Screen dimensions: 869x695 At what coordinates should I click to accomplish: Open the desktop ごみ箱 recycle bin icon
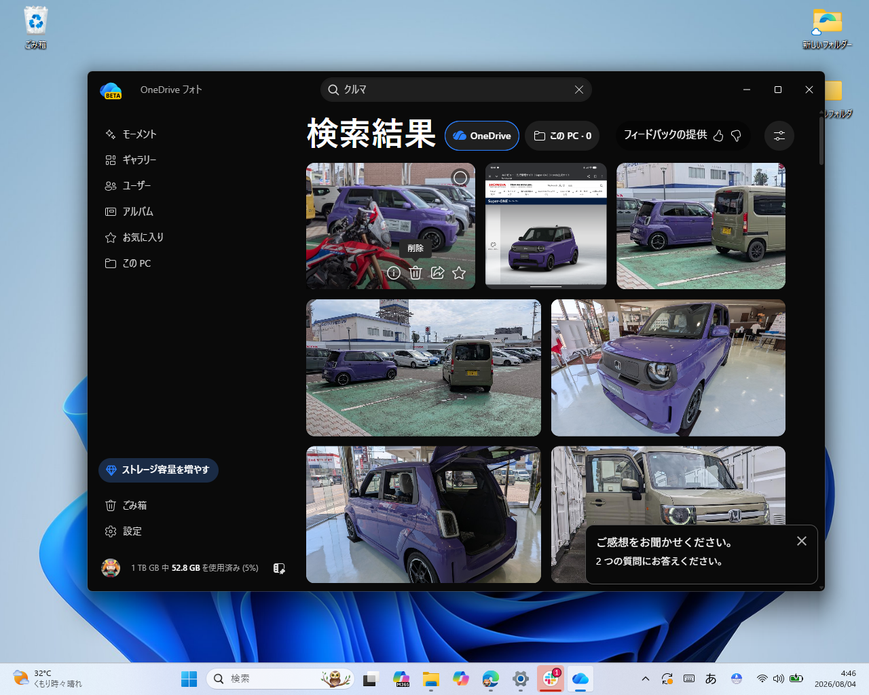coord(36,28)
